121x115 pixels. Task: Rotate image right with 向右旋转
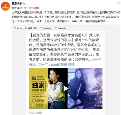(61, 28)
